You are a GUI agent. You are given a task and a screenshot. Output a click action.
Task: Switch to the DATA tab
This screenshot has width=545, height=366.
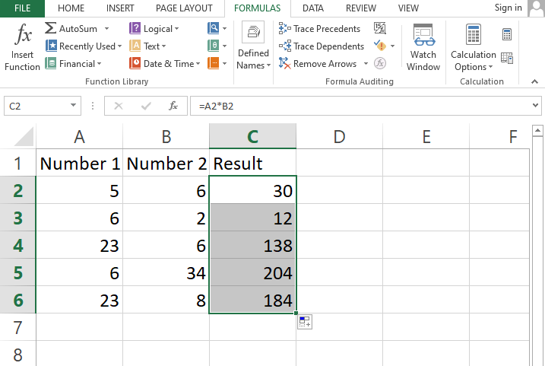pos(314,8)
